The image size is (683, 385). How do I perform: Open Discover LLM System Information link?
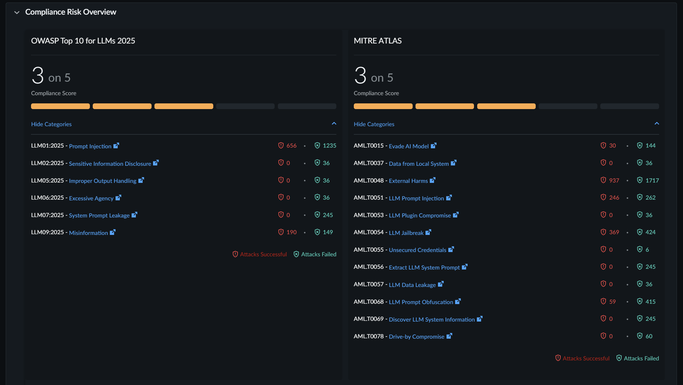tap(432, 319)
